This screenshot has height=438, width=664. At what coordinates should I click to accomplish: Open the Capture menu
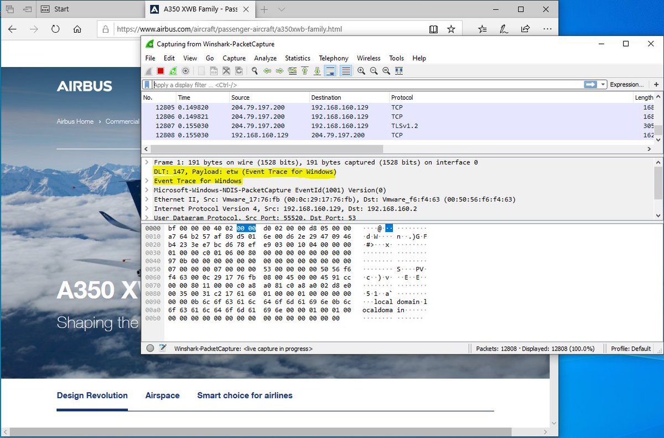[x=234, y=58]
